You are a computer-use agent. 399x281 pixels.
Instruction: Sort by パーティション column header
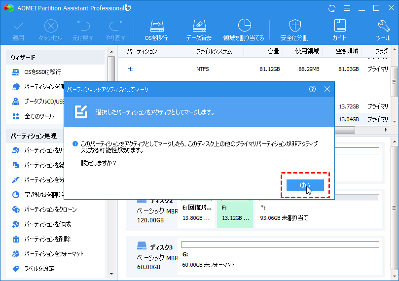click(142, 51)
